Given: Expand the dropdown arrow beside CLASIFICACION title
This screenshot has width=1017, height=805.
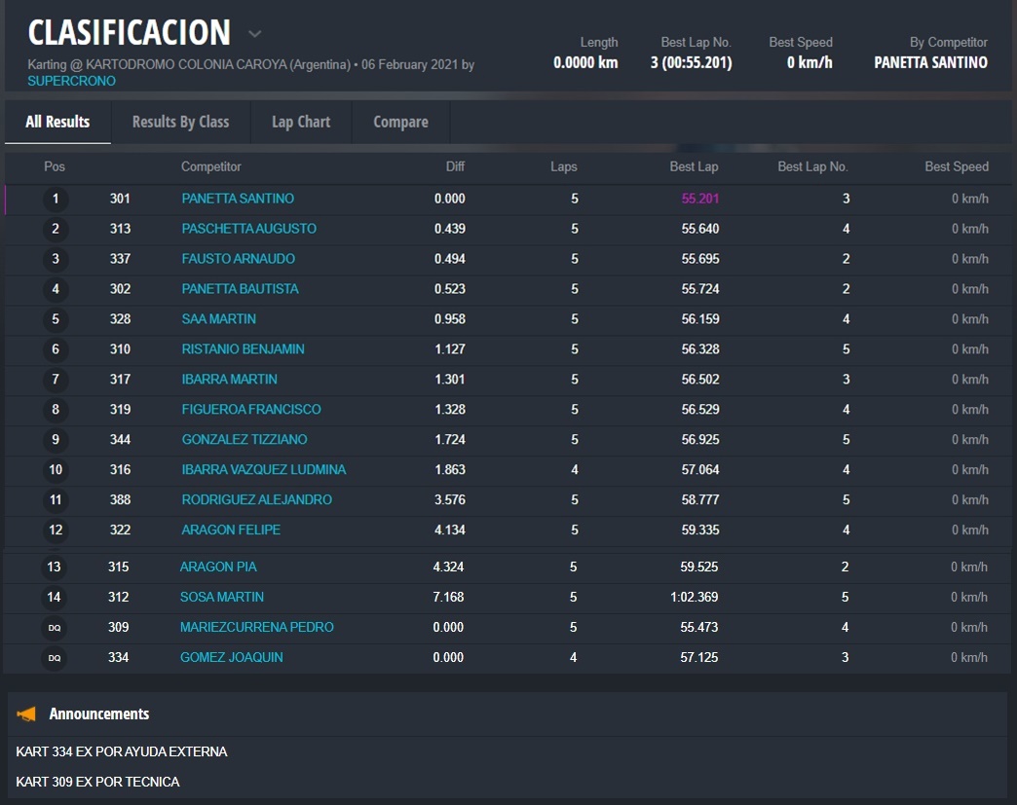Looking at the screenshot, I should [254, 34].
